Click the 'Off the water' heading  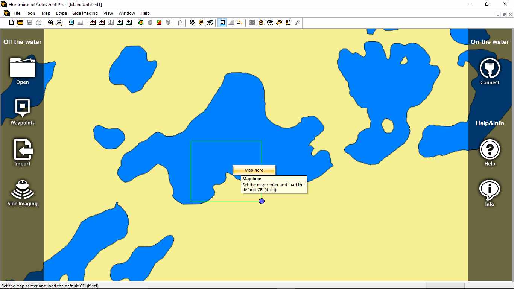tap(23, 42)
